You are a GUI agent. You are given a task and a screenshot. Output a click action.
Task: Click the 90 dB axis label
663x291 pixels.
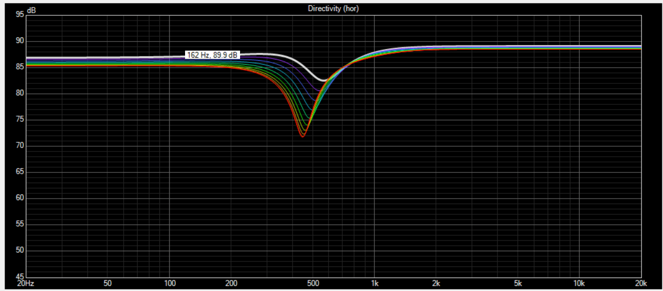(20, 41)
